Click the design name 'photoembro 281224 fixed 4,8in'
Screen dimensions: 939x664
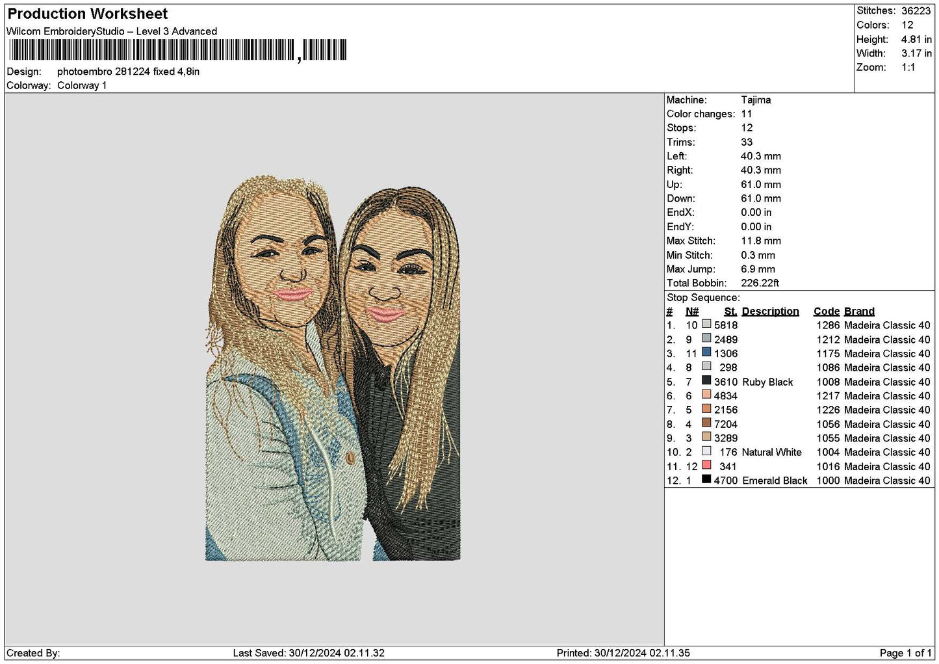pyautogui.click(x=128, y=72)
